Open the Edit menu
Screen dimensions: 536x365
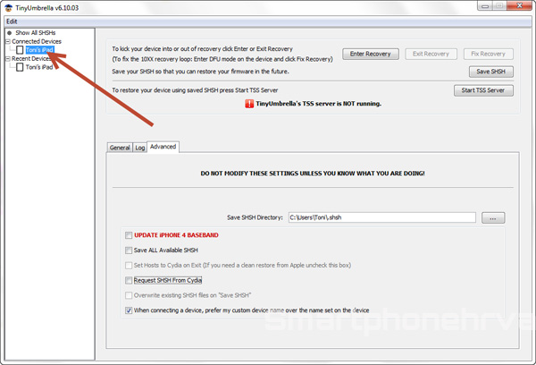12,21
